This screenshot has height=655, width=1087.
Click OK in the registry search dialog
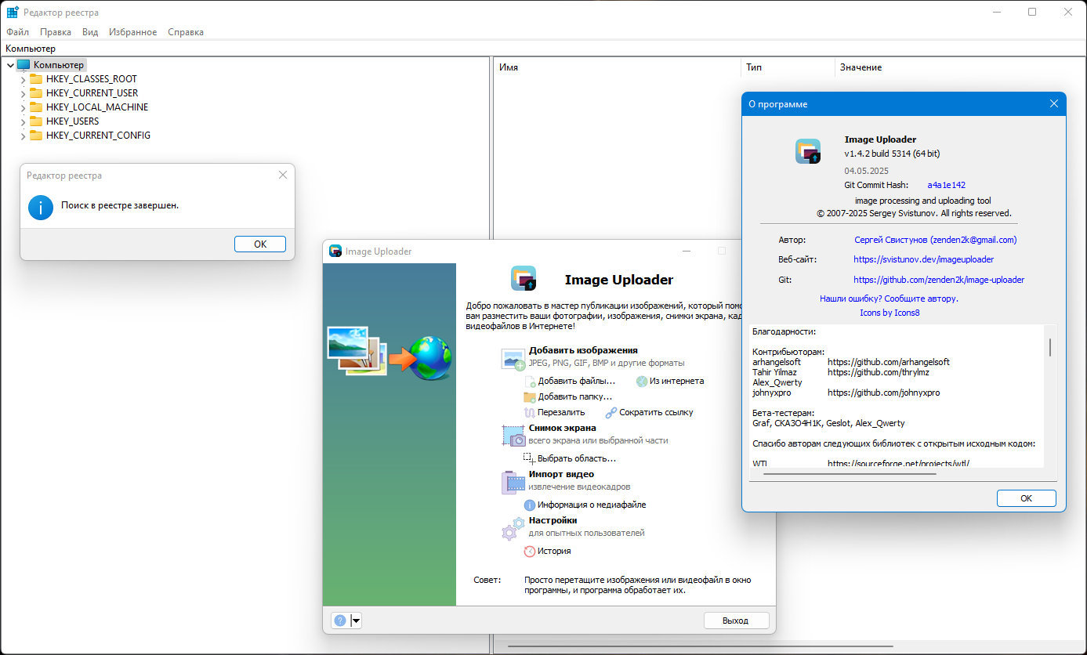260,244
